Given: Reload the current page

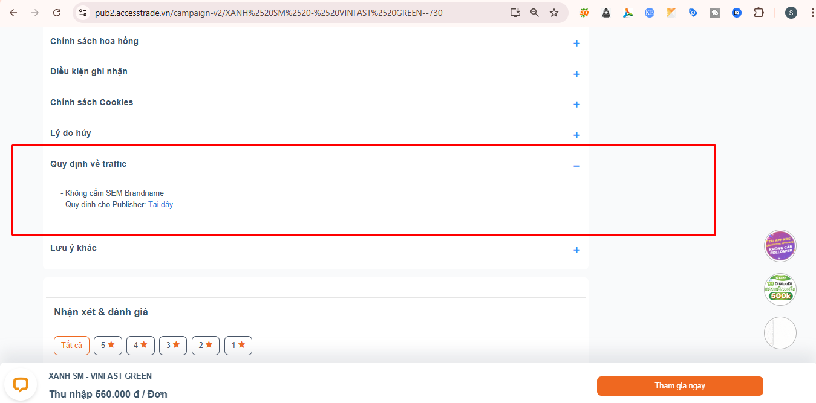Looking at the screenshot, I should pyautogui.click(x=57, y=13).
